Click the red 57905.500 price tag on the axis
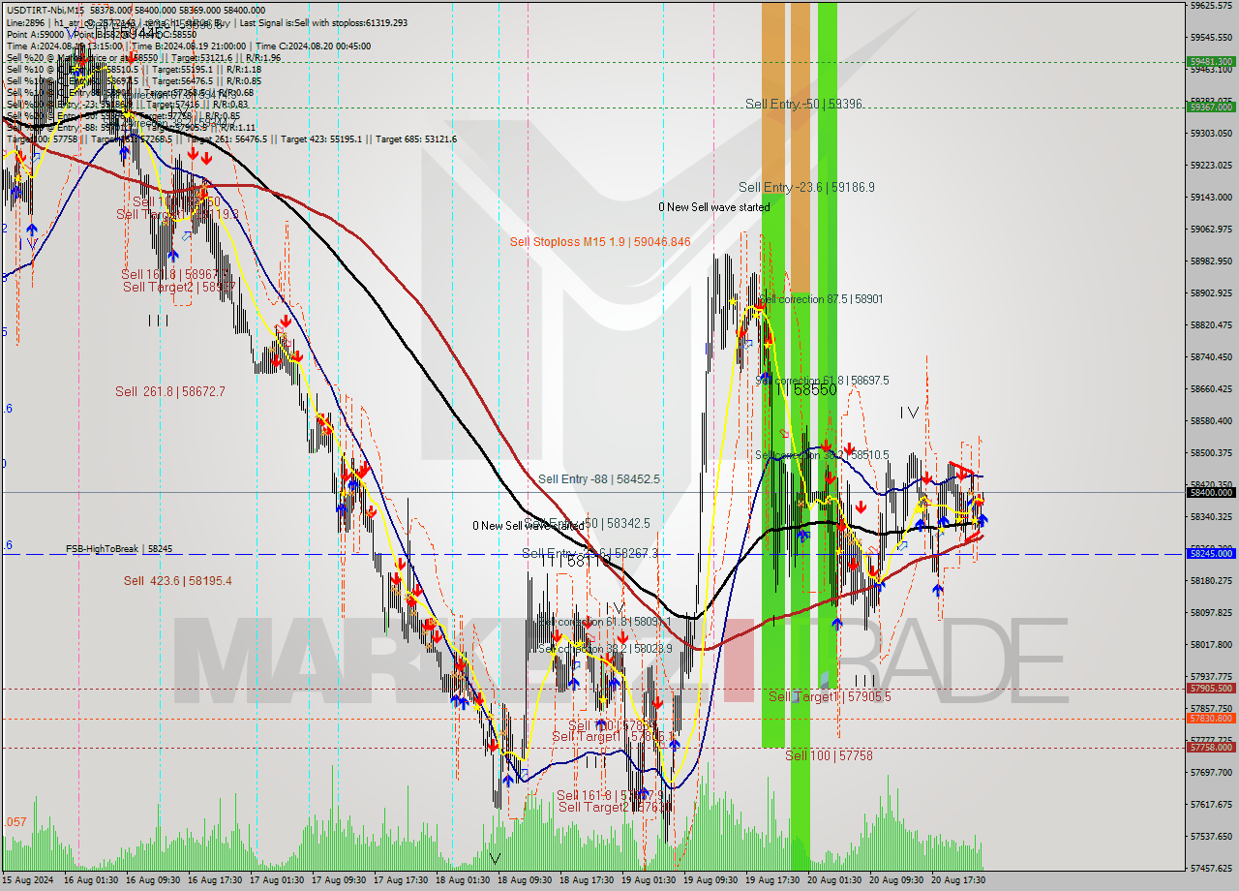The image size is (1239, 891). pyautogui.click(x=1211, y=689)
